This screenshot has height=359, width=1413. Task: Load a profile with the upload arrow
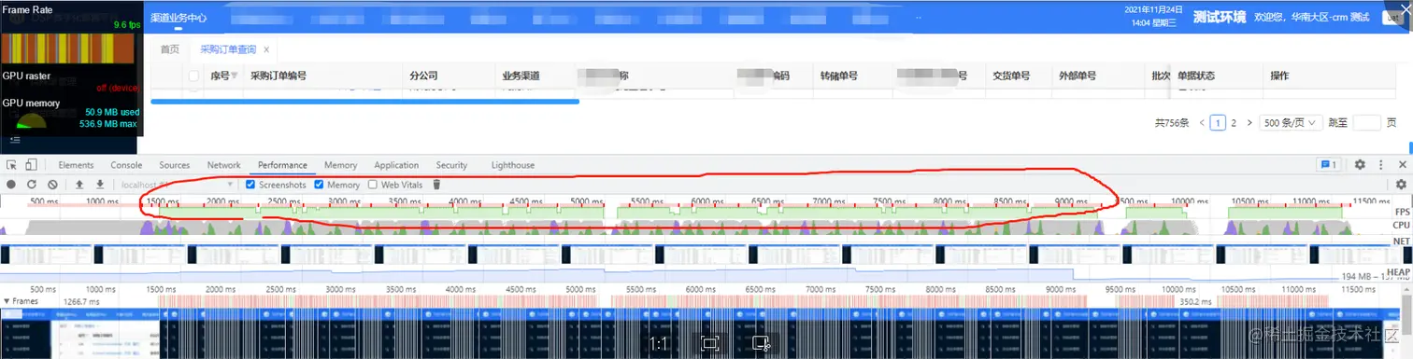click(x=79, y=185)
